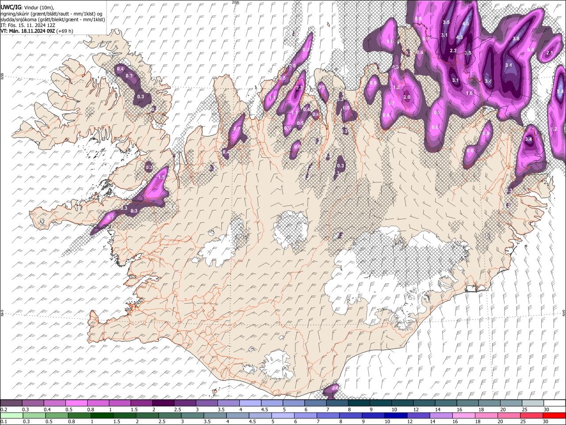Select the bright red rain swatch after 30
Screen dimensions: 566x425
tap(554, 415)
